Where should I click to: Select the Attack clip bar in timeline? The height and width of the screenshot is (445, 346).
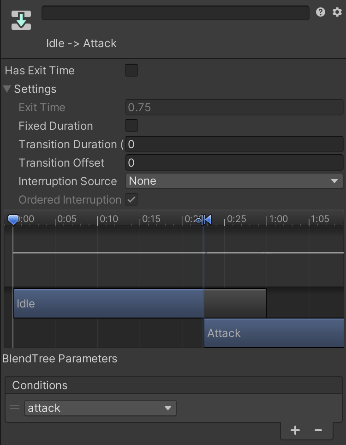point(274,333)
